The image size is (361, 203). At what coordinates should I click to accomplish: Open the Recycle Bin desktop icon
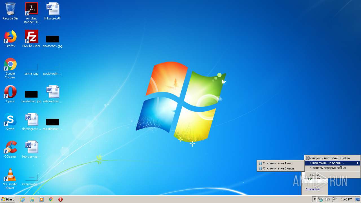point(10,12)
